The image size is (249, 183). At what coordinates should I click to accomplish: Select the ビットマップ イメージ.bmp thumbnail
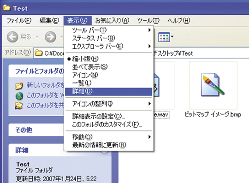tap(213, 85)
